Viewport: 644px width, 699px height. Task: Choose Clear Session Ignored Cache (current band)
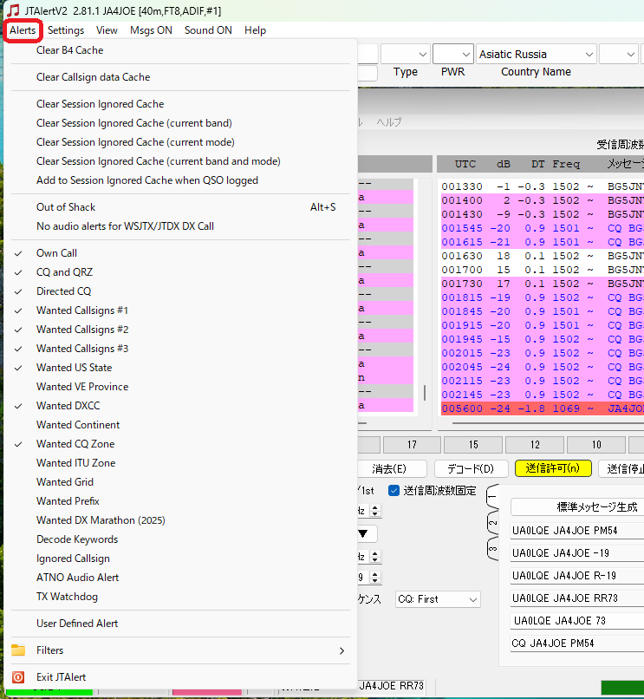pos(180,123)
